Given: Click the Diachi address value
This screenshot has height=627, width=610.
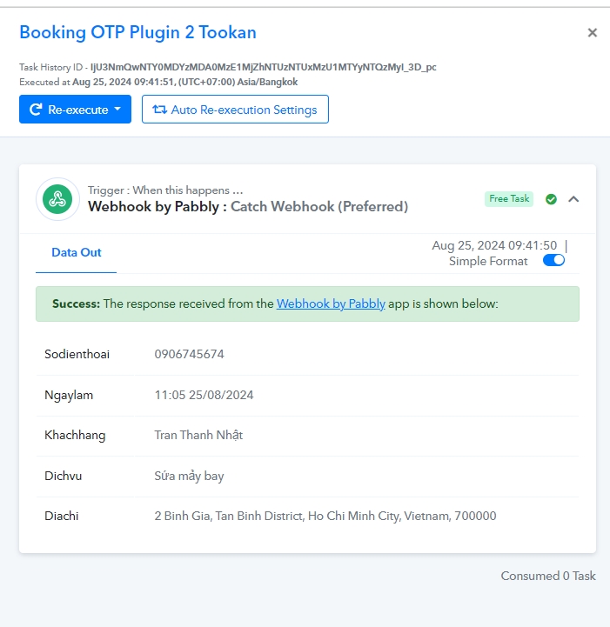Looking at the screenshot, I should [325, 516].
